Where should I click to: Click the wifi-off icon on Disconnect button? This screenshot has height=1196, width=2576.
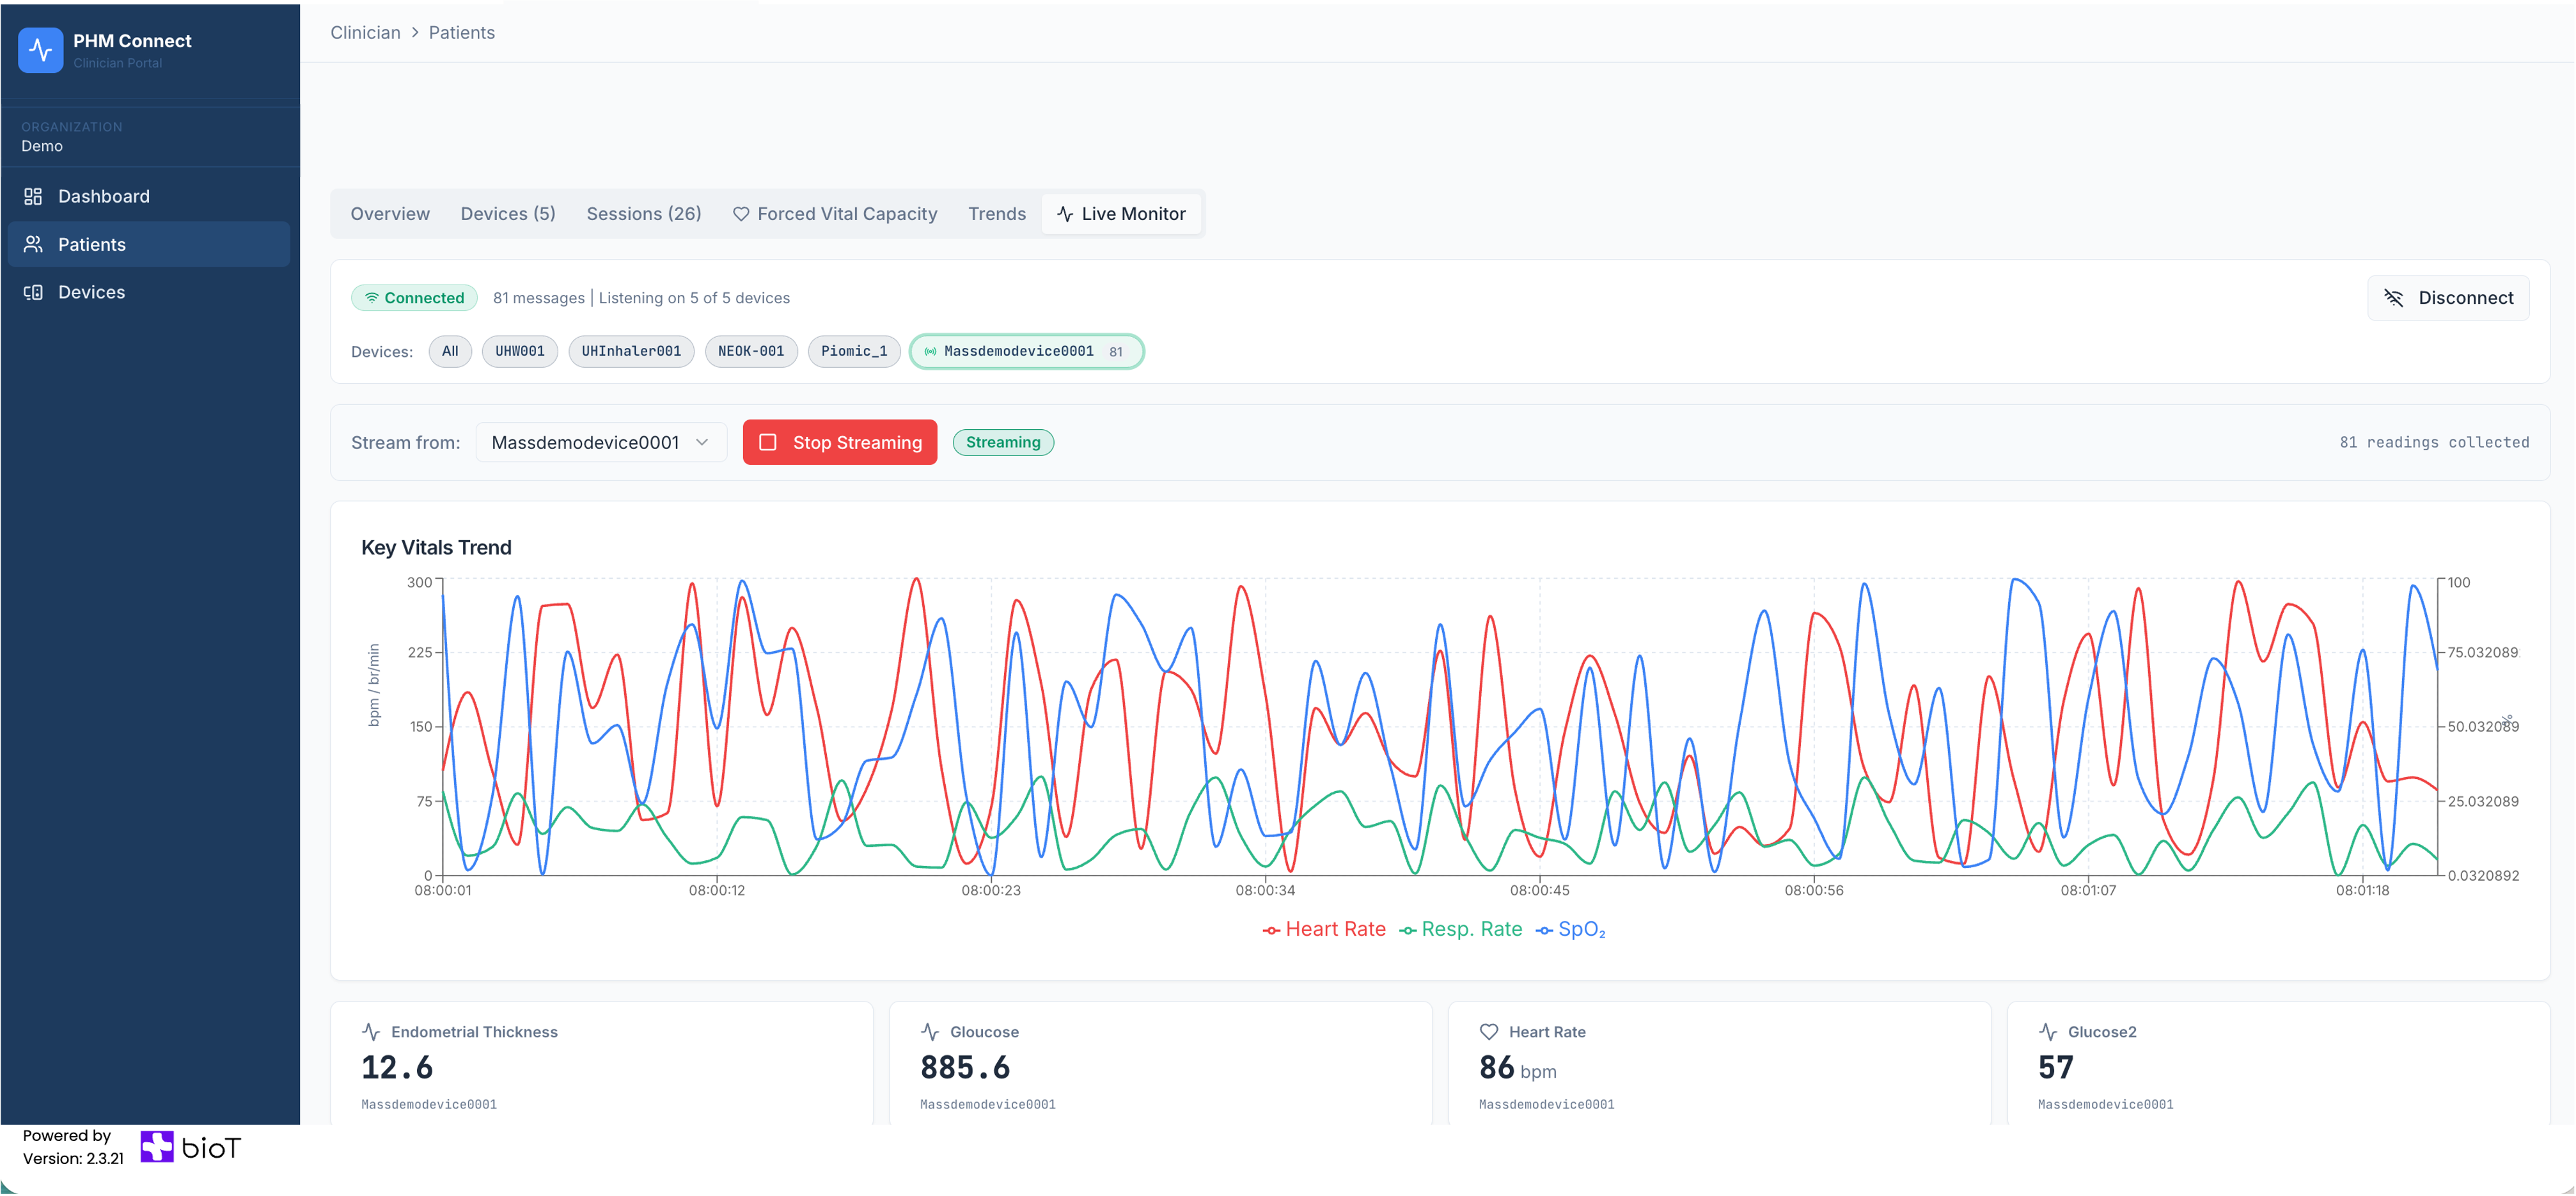pyautogui.click(x=2393, y=298)
